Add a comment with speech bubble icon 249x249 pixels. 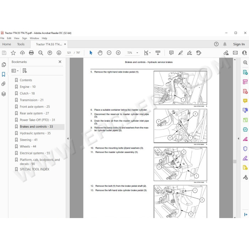pyautogui.click(x=171, y=53)
